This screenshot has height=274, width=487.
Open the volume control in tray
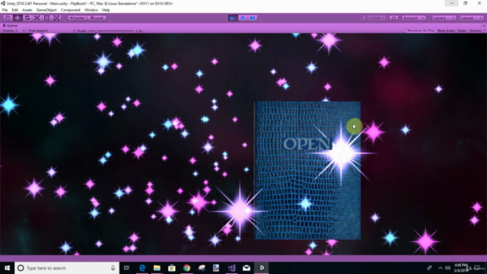[447, 268]
